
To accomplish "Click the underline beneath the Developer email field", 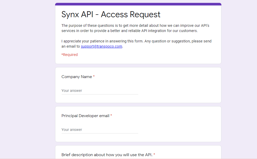I will click(100, 133).
